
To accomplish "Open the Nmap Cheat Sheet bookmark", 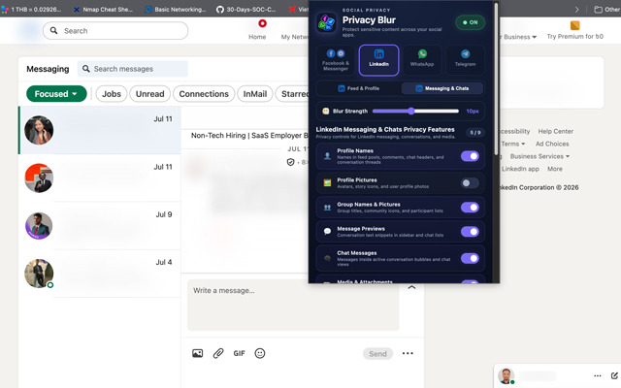I will coord(104,9).
